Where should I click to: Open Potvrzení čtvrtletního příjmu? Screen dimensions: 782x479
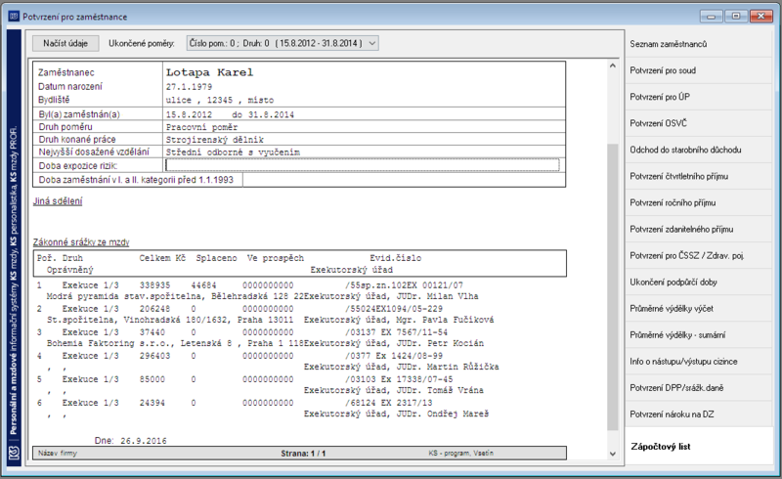pyautogui.click(x=698, y=176)
